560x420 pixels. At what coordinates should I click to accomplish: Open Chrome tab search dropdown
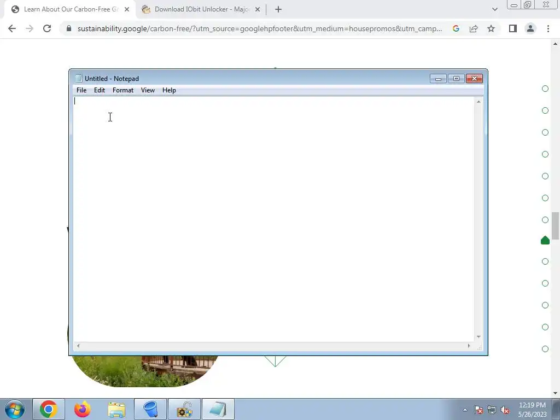click(x=494, y=9)
